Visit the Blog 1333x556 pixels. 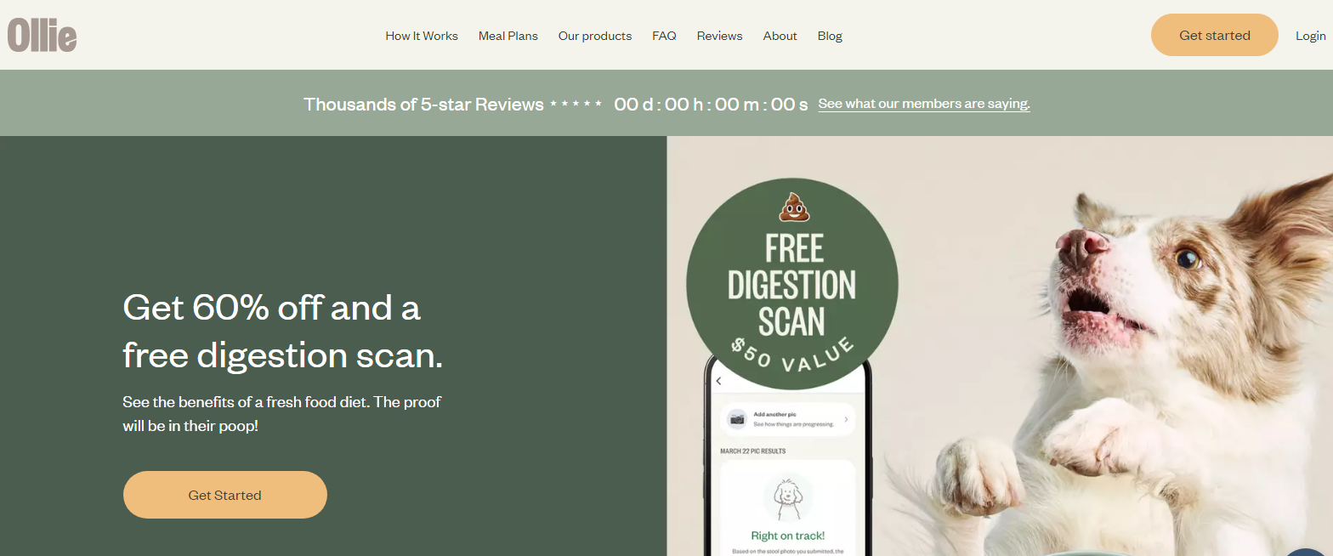point(830,36)
